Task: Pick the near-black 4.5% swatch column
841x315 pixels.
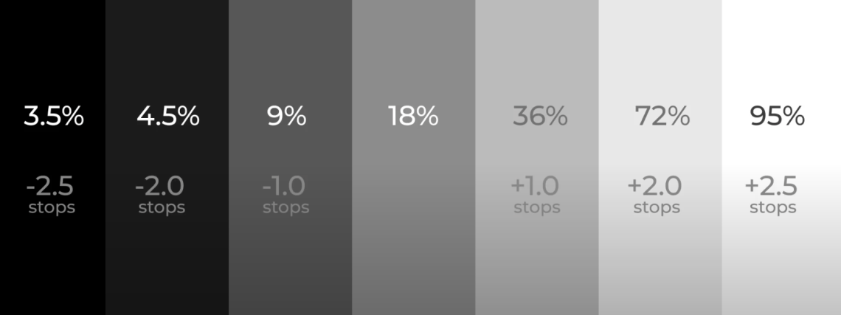Action: [167, 157]
